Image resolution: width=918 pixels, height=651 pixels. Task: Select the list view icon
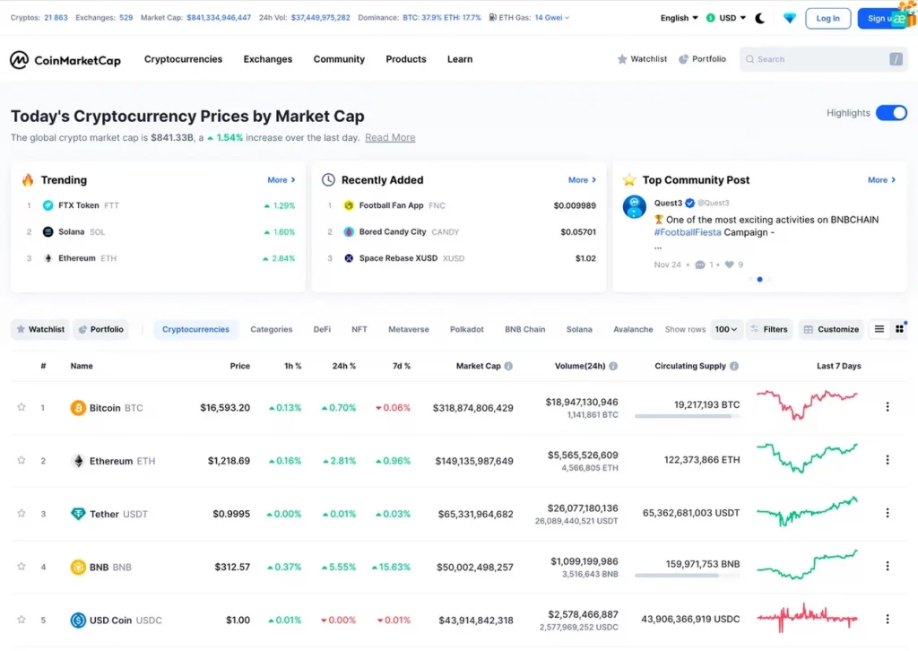point(879,329)
